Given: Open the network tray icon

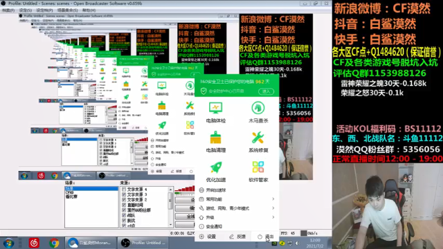Looking at the screenshot, I should [x=290, y=243].
